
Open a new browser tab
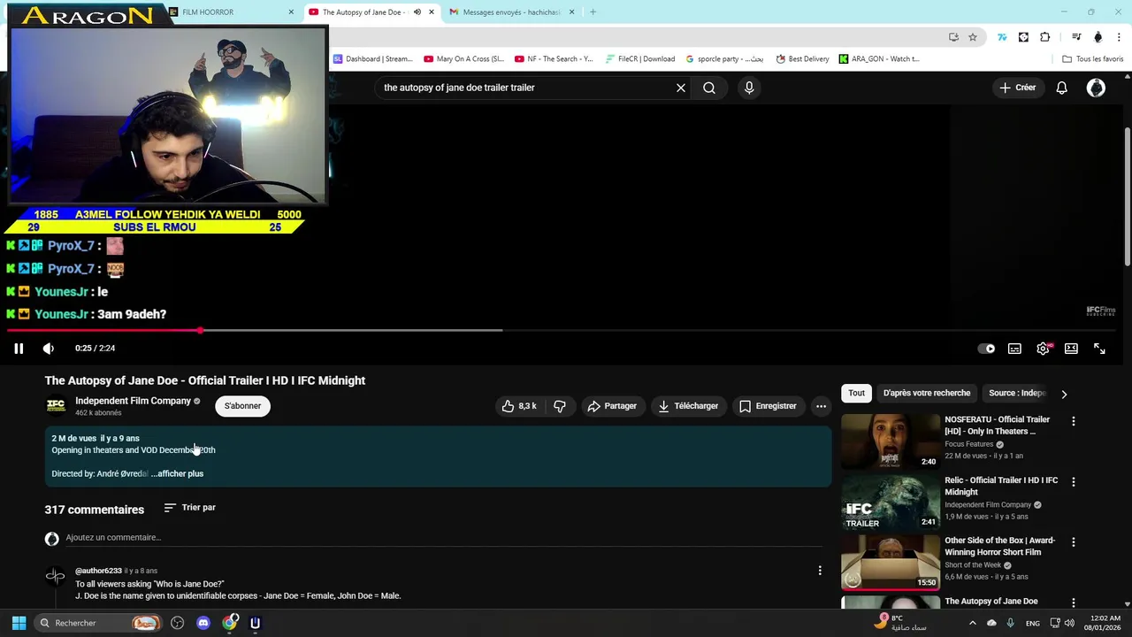click(x=593, y=12)
